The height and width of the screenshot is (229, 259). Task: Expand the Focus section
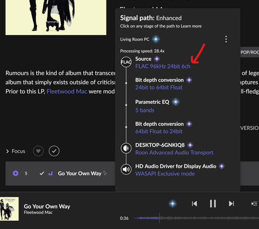(x=15, y=151)
